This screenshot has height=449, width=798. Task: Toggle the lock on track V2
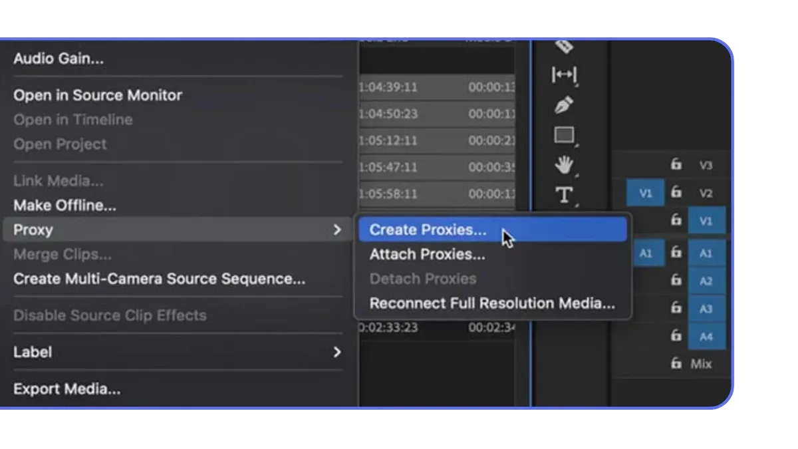click(676, 192)
